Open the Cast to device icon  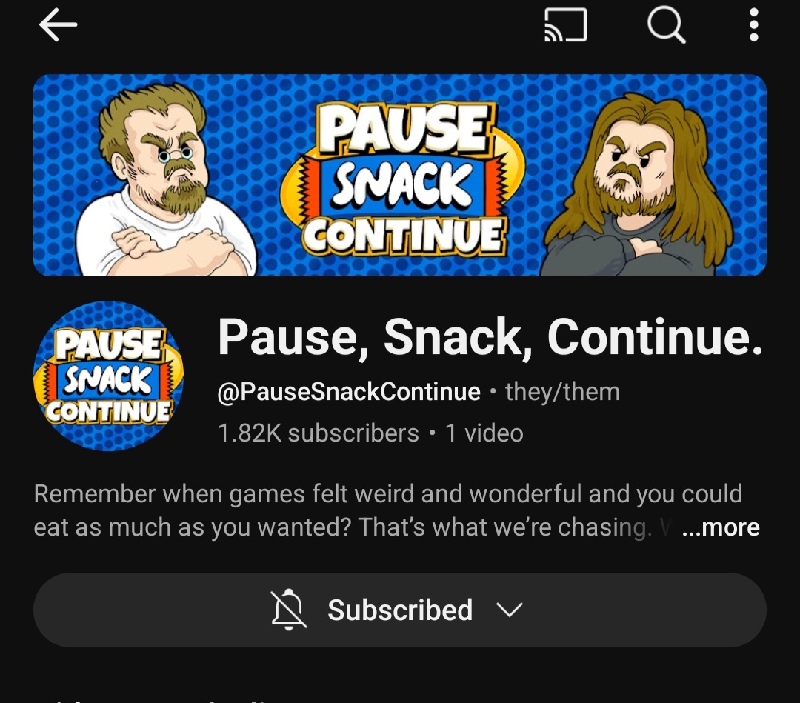[x=566, y=25]
